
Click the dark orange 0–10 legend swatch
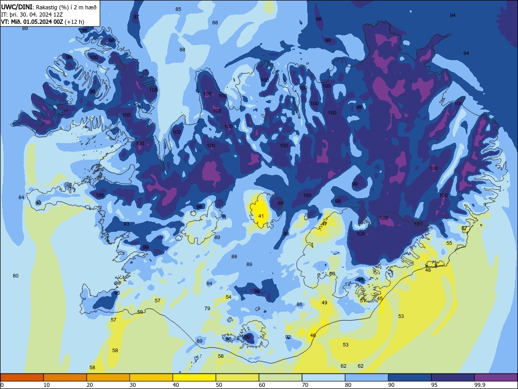[22, 378]
